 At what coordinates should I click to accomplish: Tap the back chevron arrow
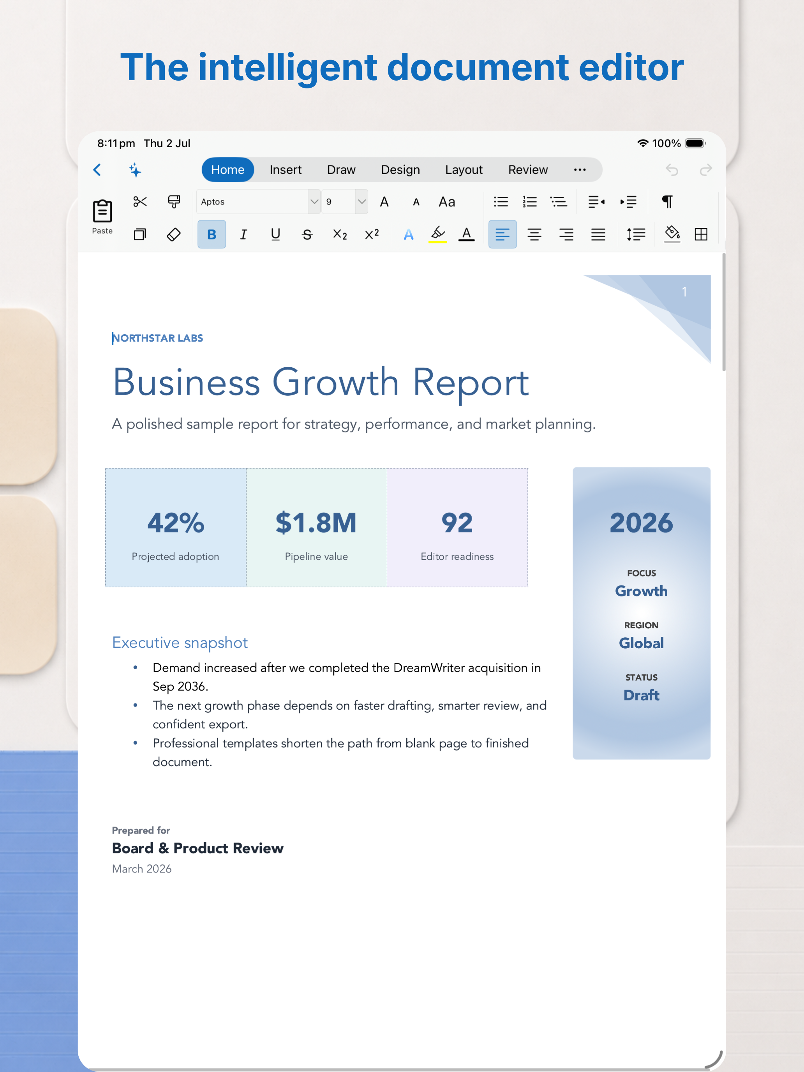point(97,169)
